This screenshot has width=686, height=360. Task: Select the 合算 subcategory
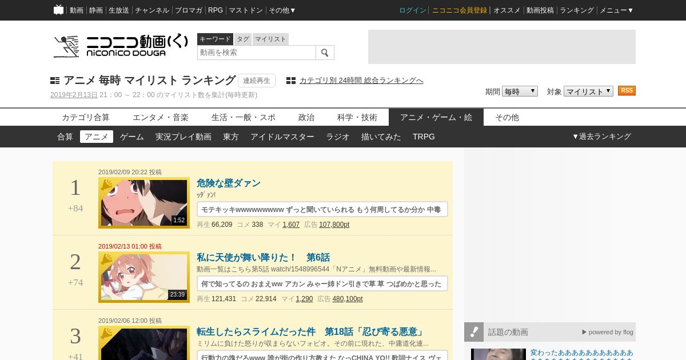[65, 137]
